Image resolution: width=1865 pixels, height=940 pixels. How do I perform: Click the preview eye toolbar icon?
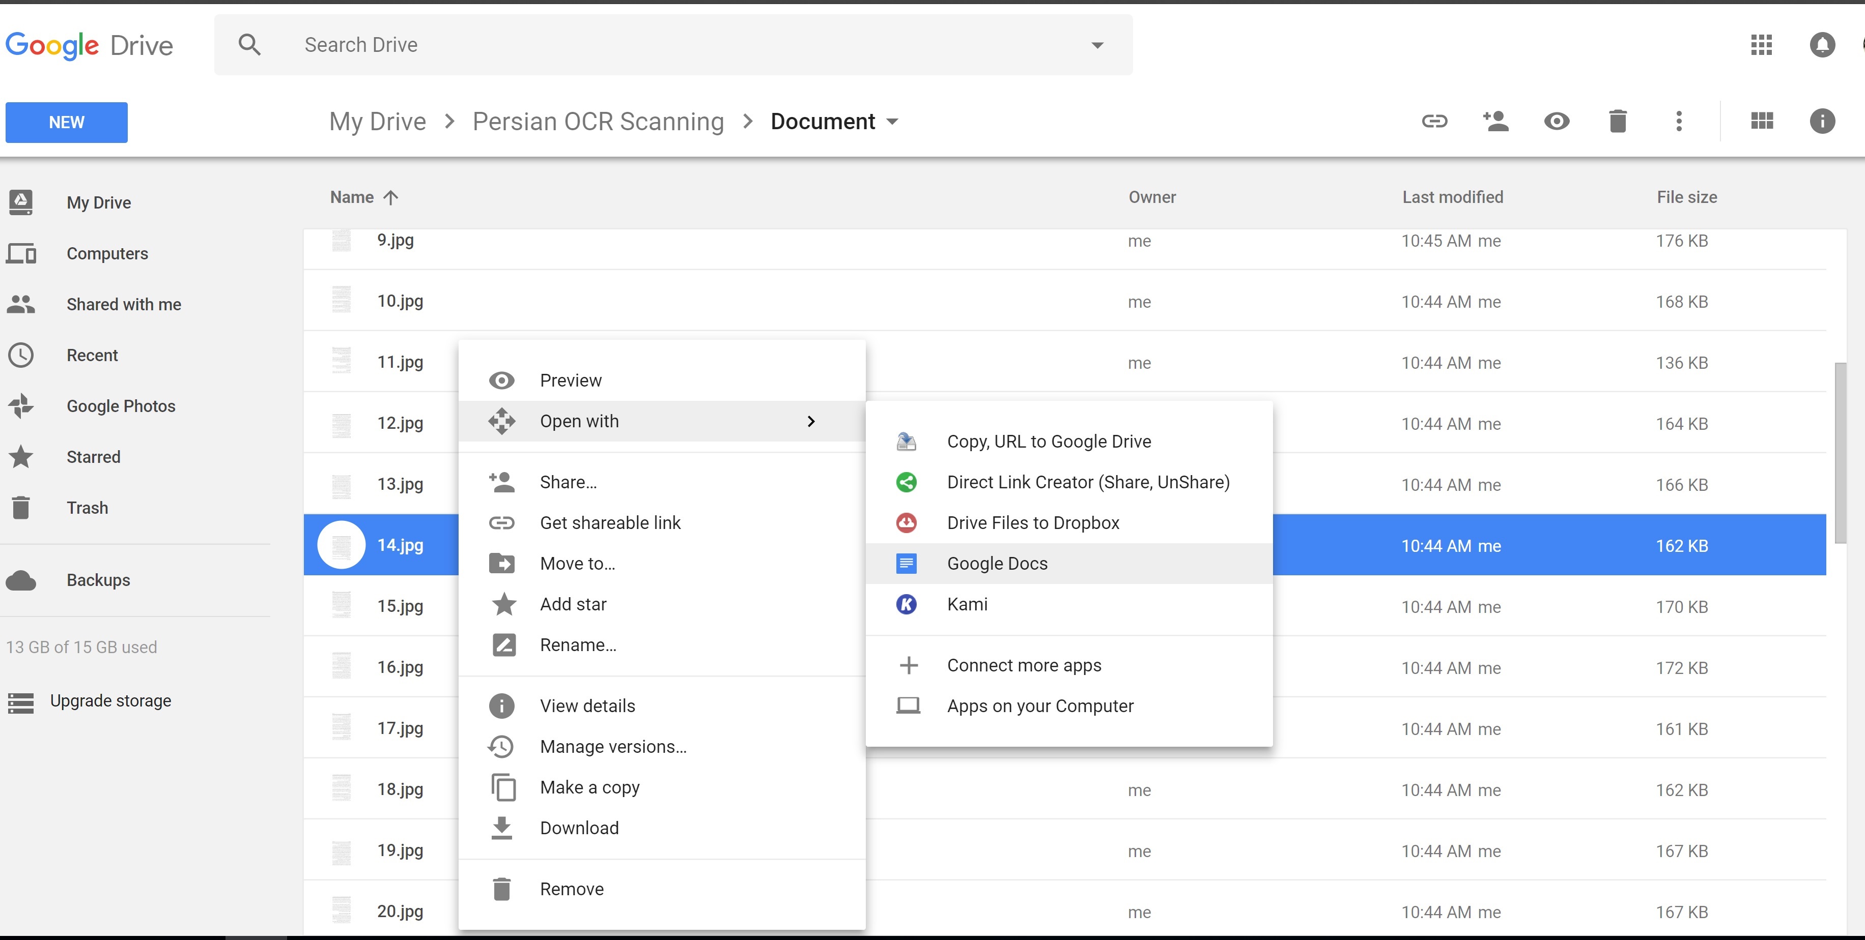point(1557,121)
